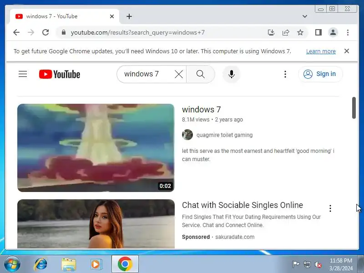The image size is (364, 273).
Task: Bookmark this page with the star icon
Action: (300, 32)
